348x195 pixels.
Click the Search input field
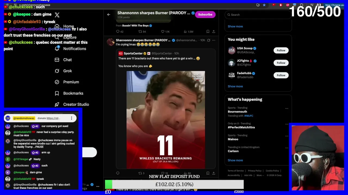point(258,15)
